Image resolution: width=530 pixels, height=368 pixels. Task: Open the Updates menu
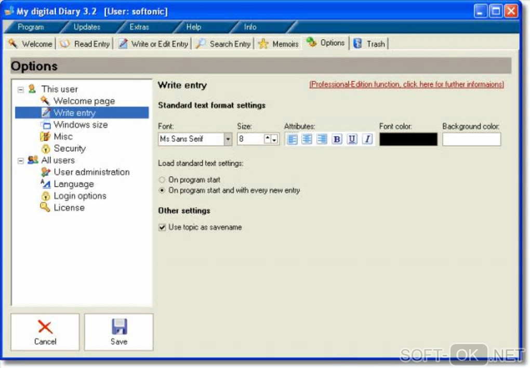pyautogui.click(x=87, y=27)
